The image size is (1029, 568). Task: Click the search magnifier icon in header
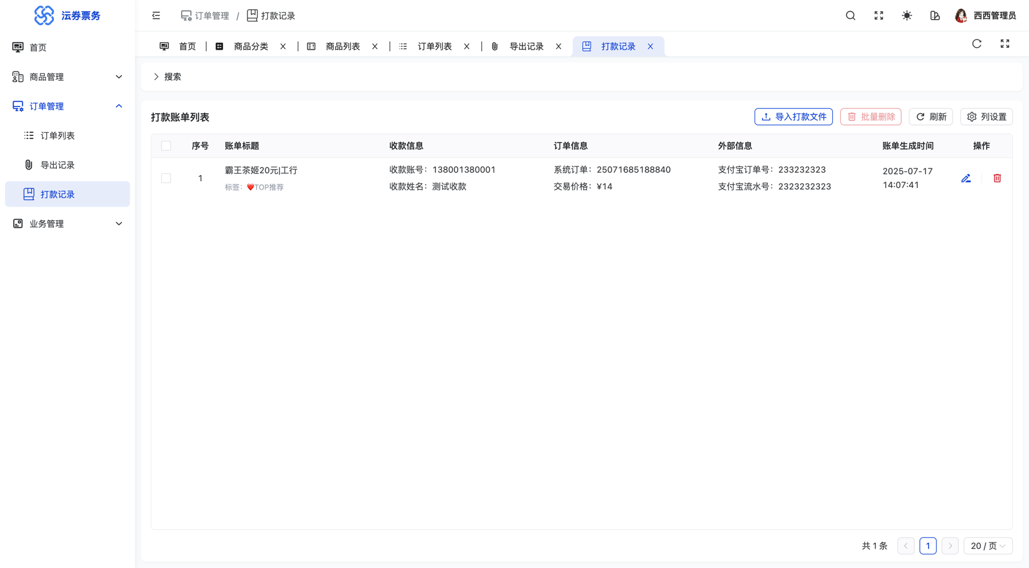[x=850, y=16]
